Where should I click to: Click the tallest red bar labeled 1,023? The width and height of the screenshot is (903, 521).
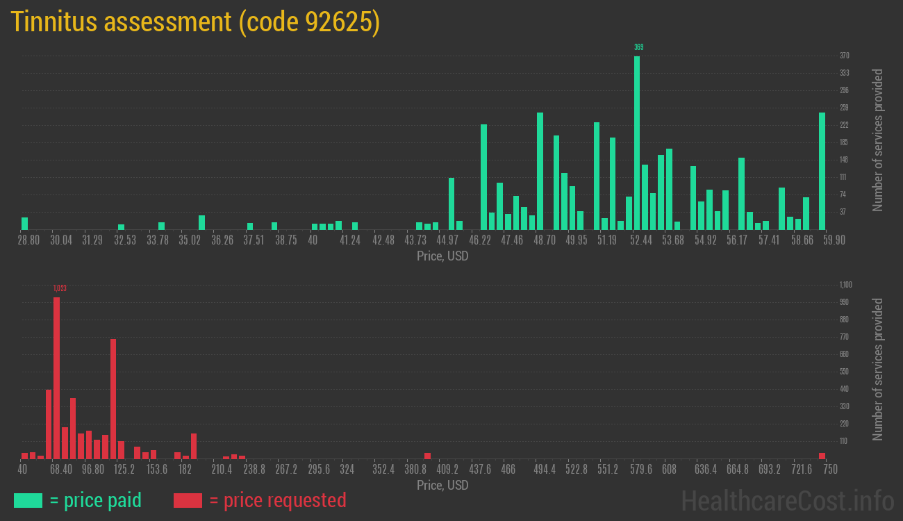click(56, 378)
